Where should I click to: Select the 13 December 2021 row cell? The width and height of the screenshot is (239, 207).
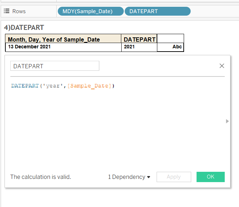[x=63, y=47]
